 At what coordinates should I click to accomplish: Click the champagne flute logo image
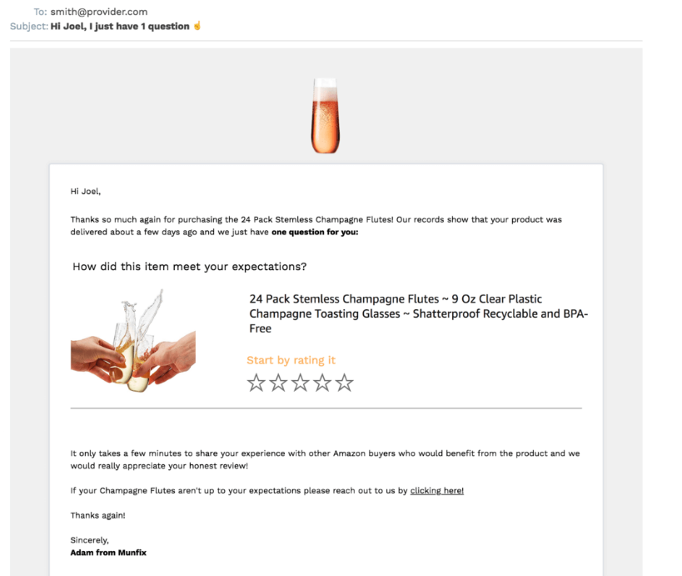point(325,116)
